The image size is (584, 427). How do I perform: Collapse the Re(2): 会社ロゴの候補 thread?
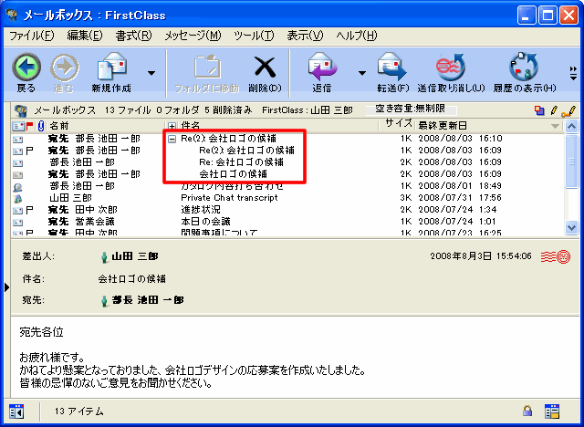[172, 139]
